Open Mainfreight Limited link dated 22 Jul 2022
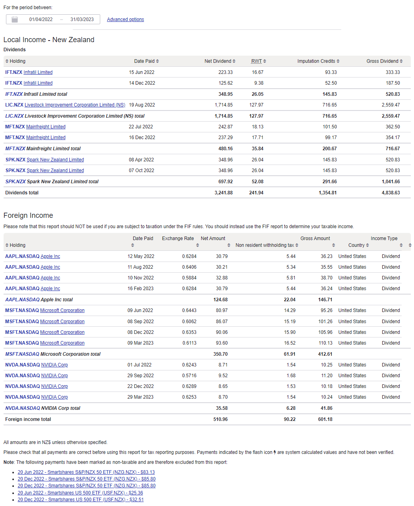414x506 pixels. [x=46, y=127]
